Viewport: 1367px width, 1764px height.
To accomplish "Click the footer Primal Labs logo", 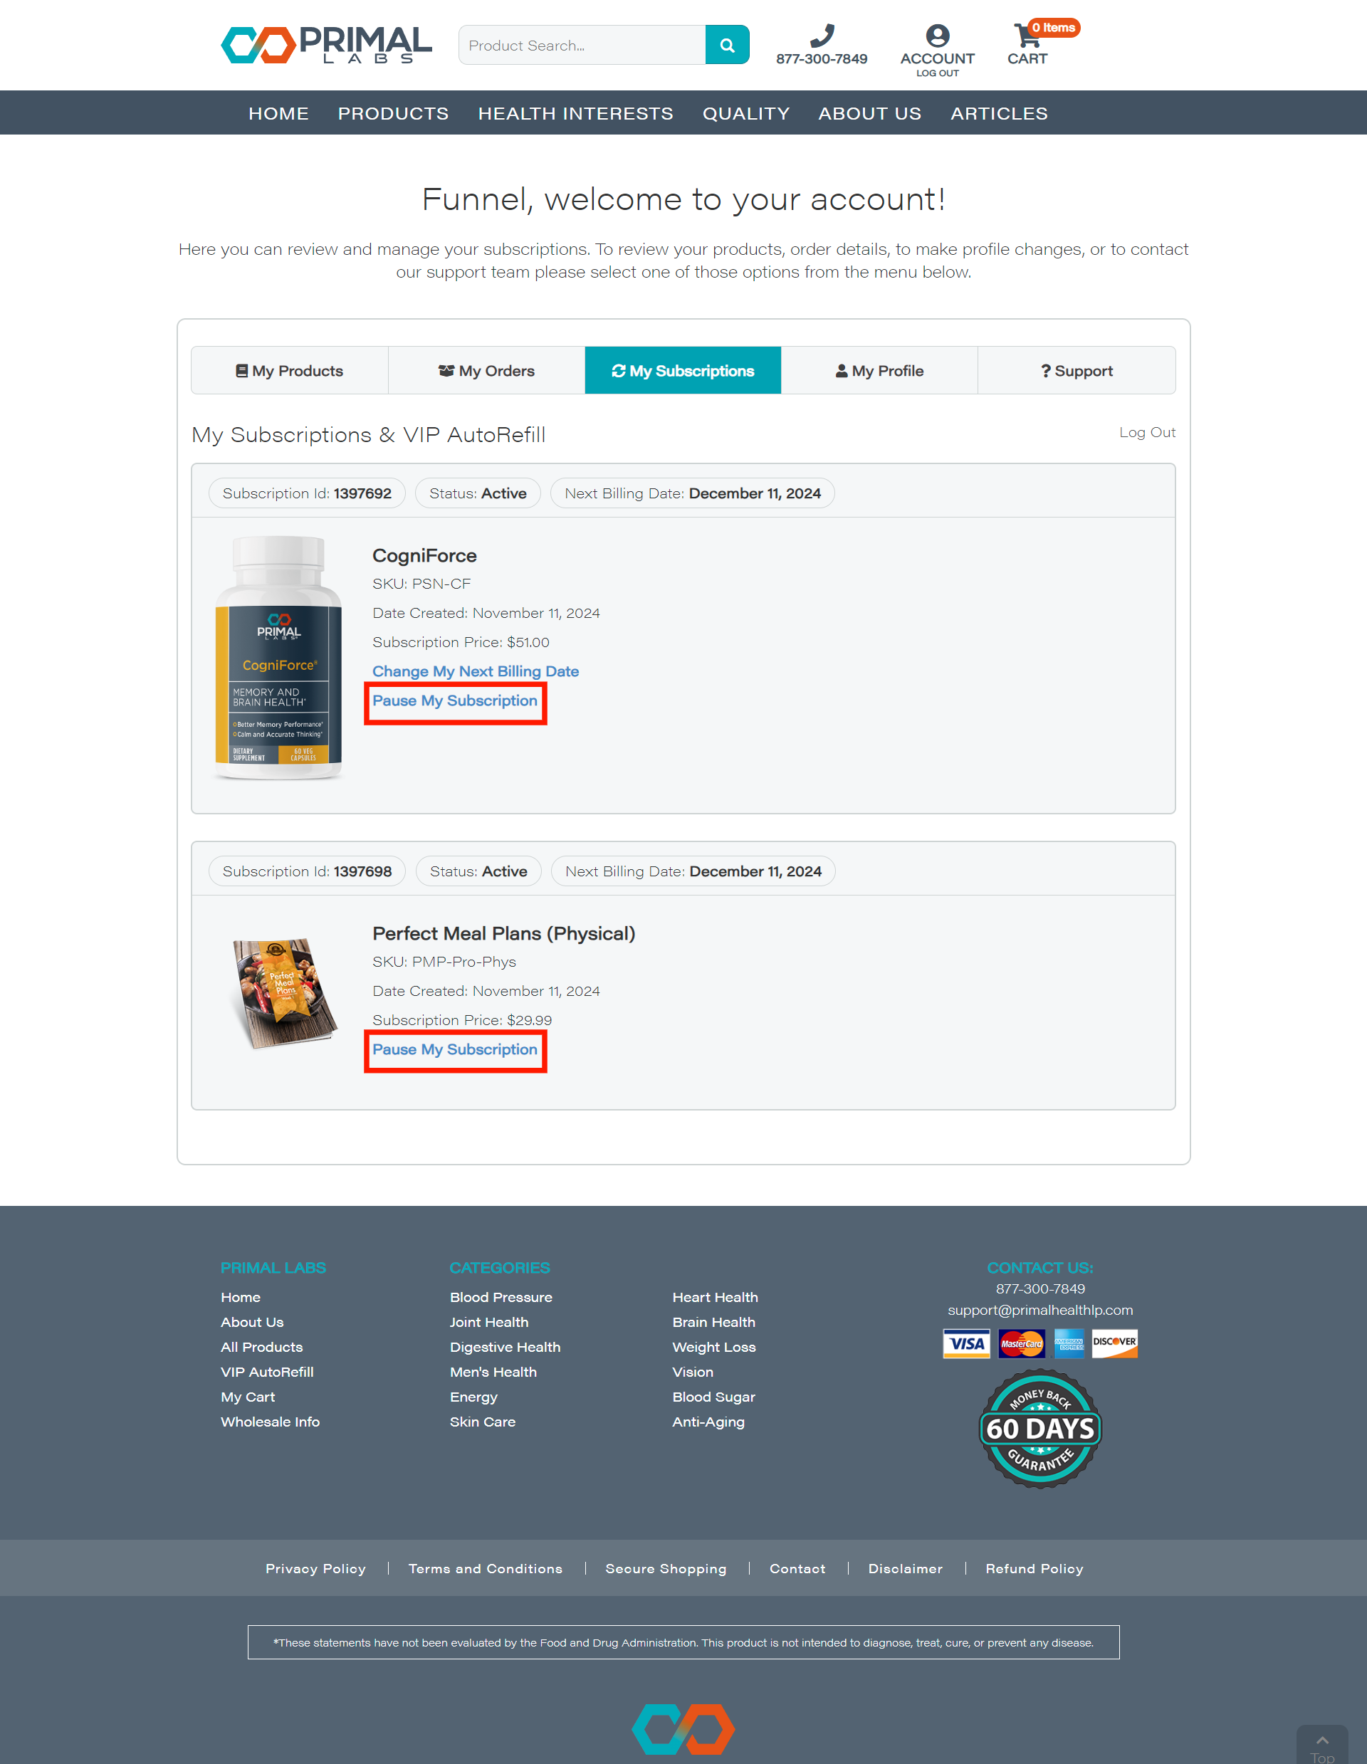I will click(683, 1728).
